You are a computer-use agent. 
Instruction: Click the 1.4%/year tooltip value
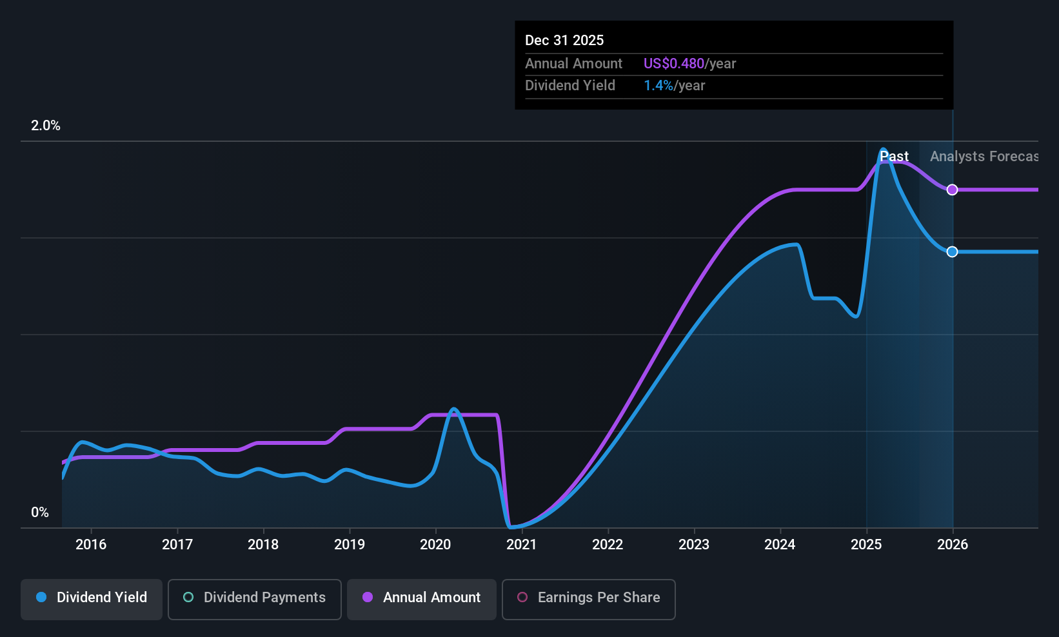point(674,85)
